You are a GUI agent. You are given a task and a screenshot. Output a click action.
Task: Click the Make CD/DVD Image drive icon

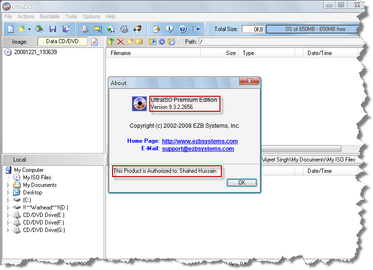[84, 29]
